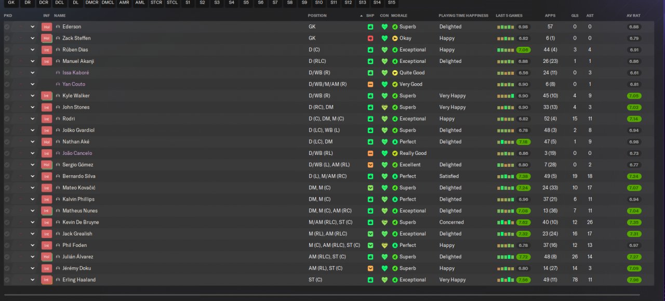Click Rúben Dias's Int status badge
The height and width of the screenshot is (301, 665).
(x=46, y=50)
